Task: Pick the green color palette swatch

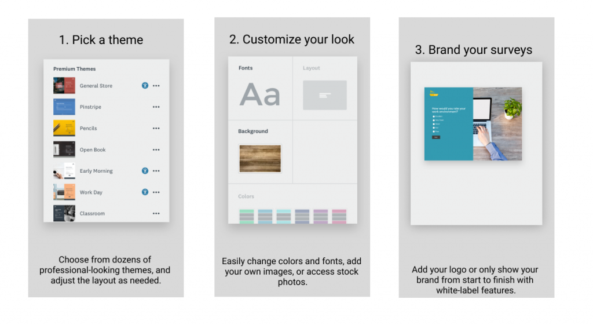Action: click(x=247, y=217)
